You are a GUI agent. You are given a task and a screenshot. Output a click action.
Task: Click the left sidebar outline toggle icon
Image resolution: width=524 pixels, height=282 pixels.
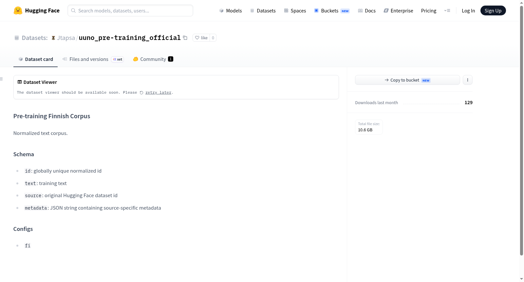pyautogui.click(x=2, y=79)
